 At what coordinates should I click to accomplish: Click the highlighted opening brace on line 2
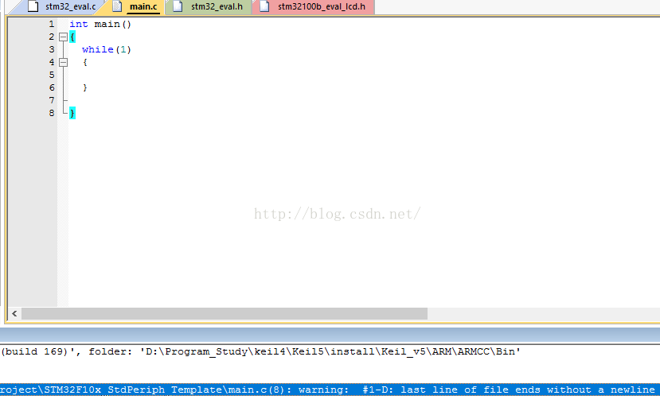(72, 37)
